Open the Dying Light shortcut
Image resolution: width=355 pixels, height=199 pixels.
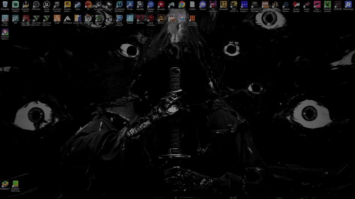(x=224, y=6)
